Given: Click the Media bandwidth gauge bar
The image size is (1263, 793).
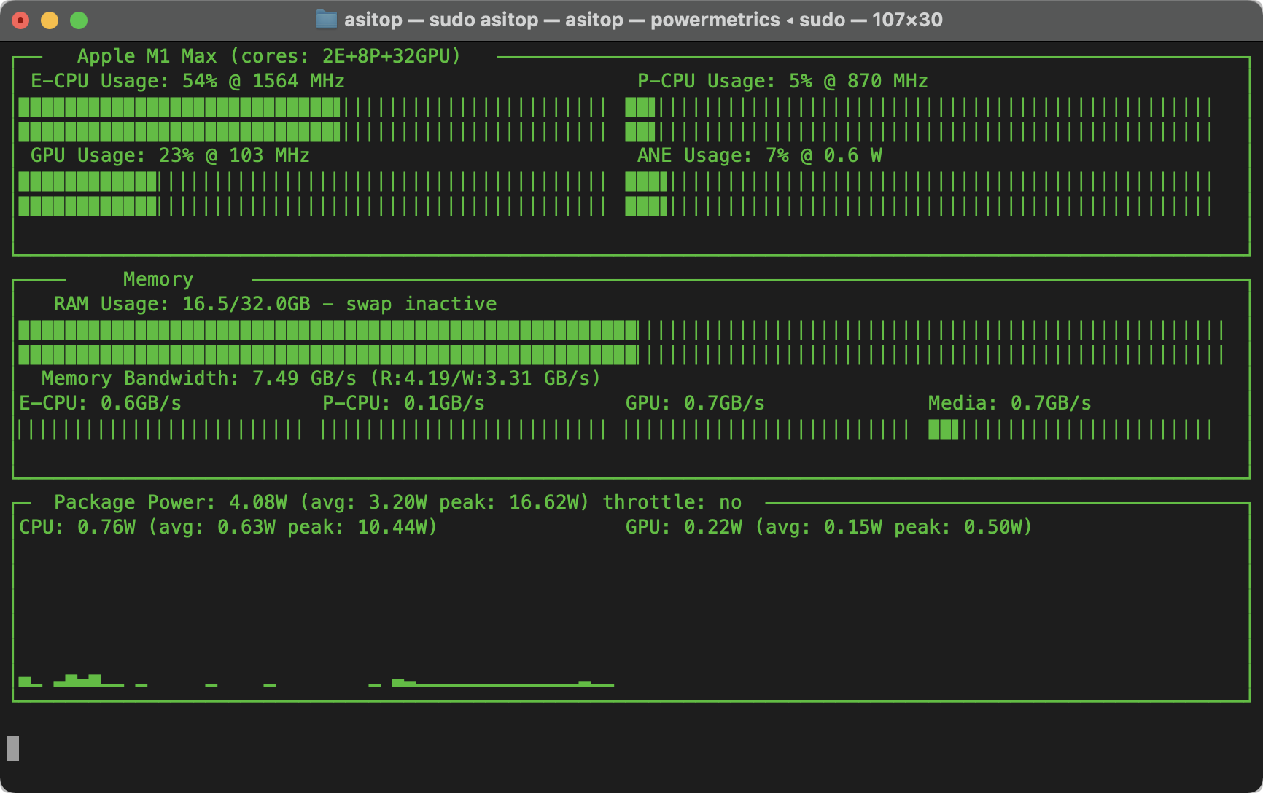Looking at the screenshot, I should 944,429.
